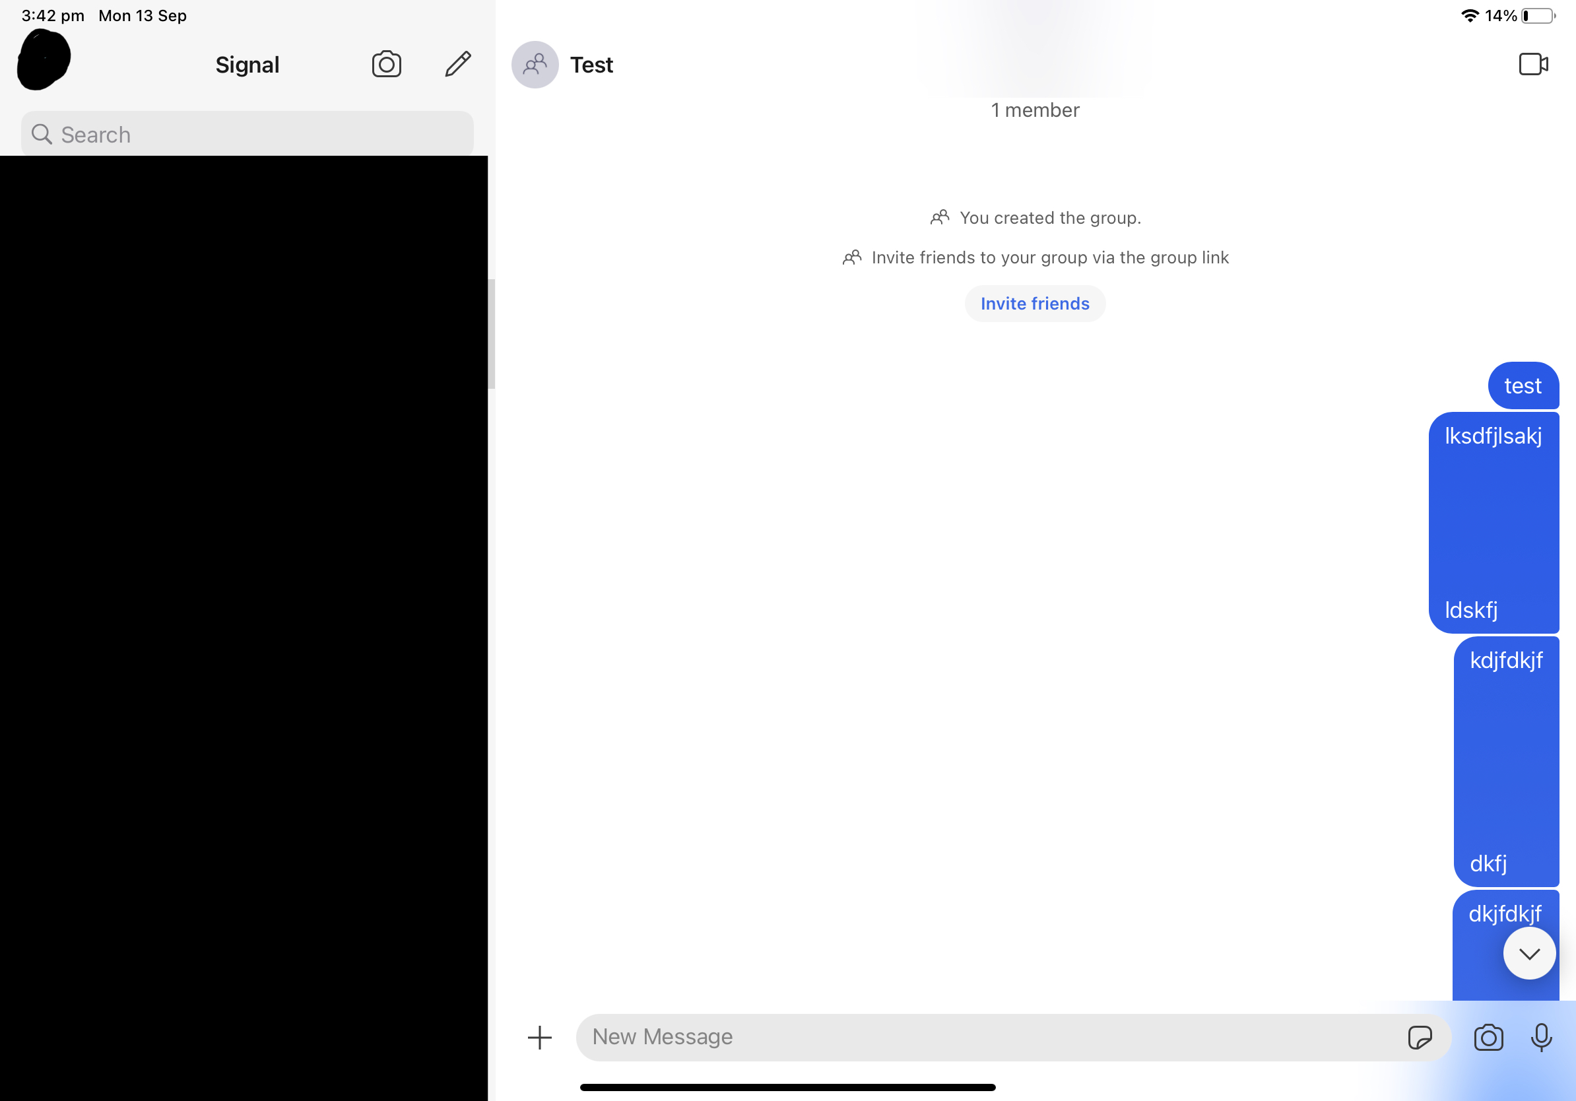The height and width of the screenshot is (1101, 1576).
Task: Tap the 1 member label
Action: click(1034, 110)
